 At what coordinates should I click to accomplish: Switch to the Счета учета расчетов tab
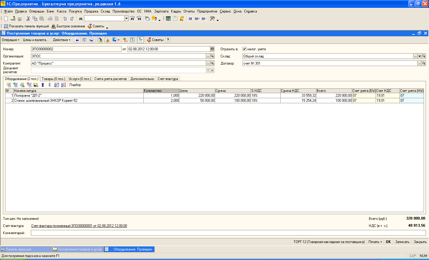(111, 79)
